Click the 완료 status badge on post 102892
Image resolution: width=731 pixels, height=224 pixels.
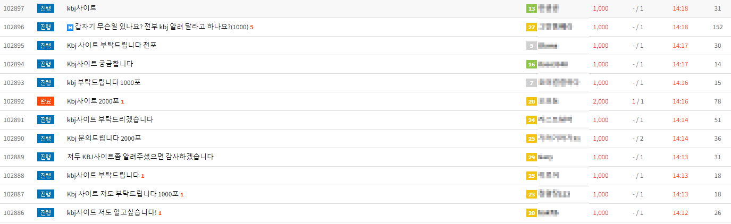click(x=46, y=101)
